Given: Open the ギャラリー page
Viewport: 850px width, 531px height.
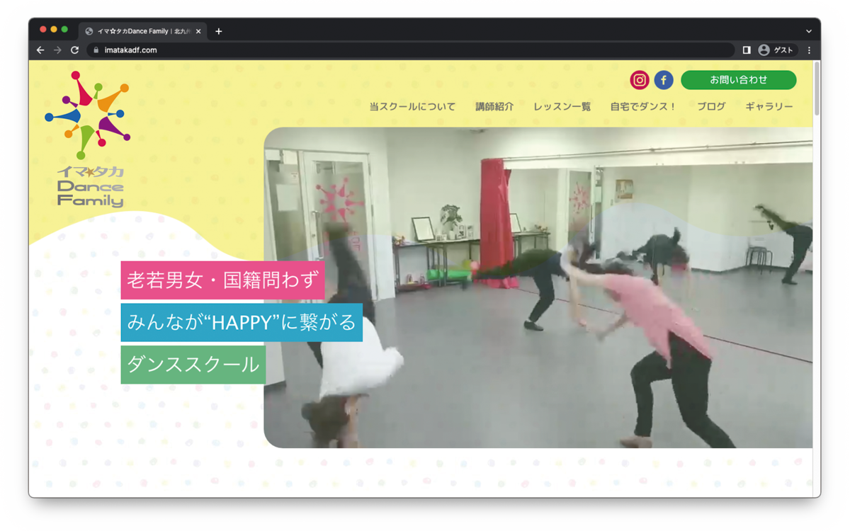Looking at the screenshot, I should [769, 106].
